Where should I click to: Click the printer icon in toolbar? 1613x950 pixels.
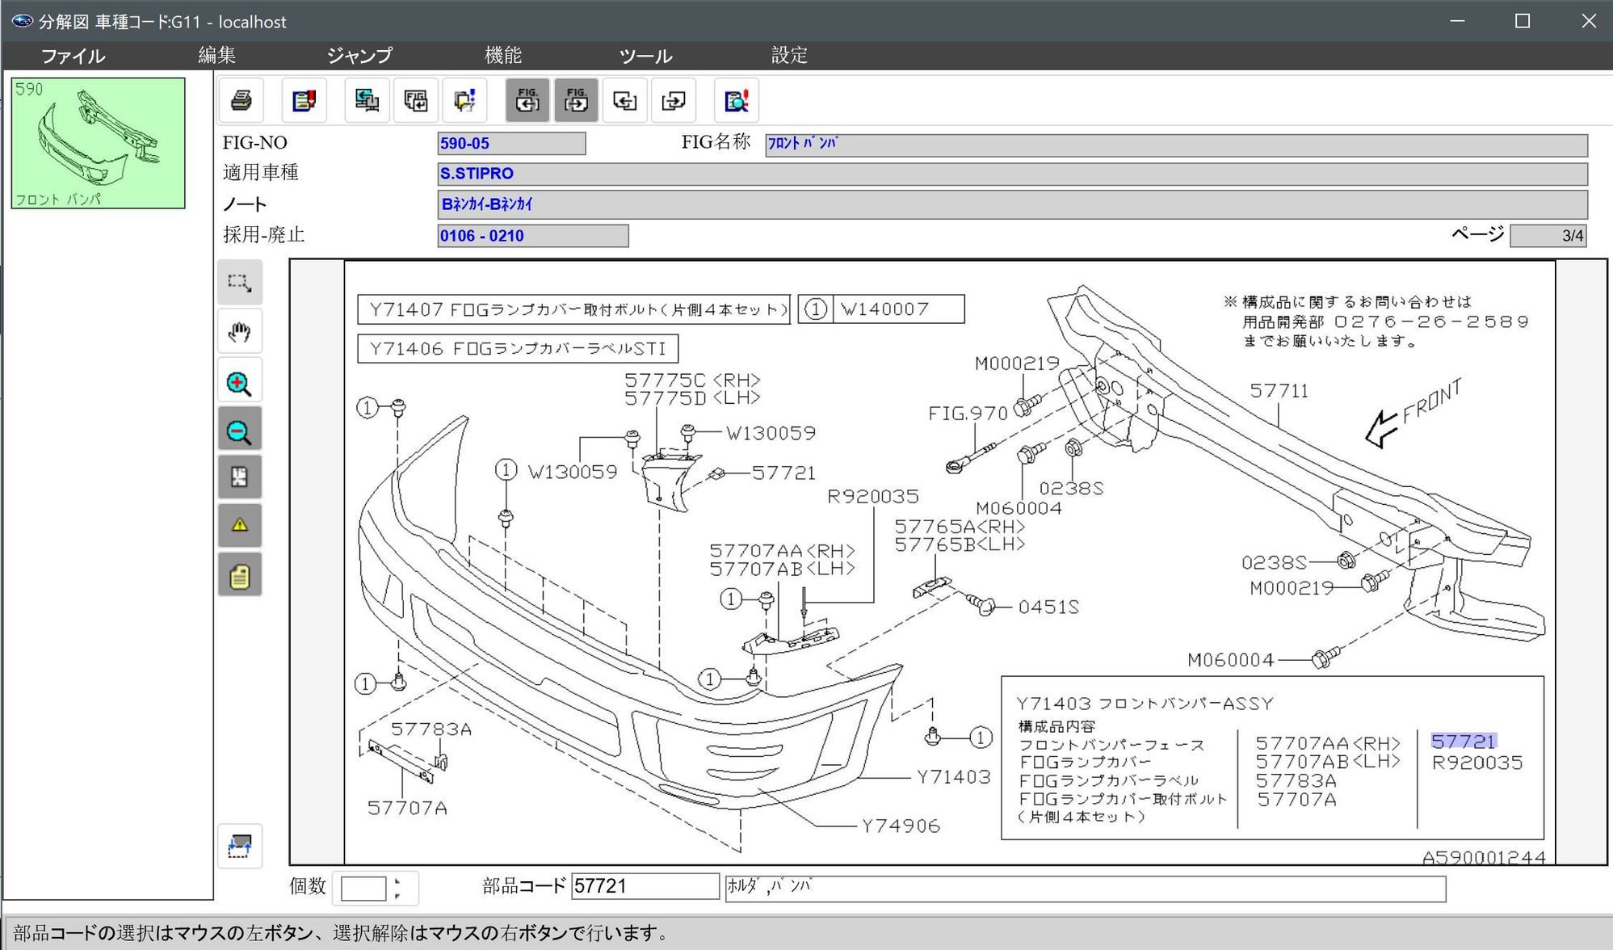click(x=241, y=101)
